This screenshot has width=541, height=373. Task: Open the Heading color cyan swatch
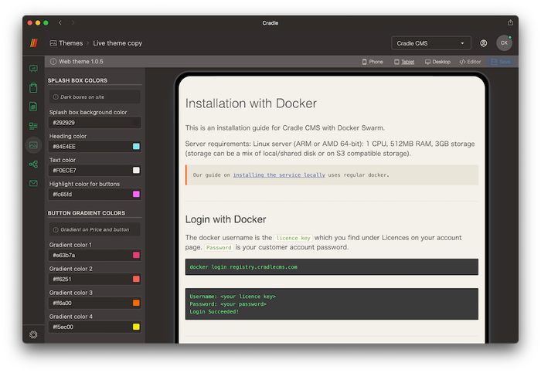coord(136,147)
